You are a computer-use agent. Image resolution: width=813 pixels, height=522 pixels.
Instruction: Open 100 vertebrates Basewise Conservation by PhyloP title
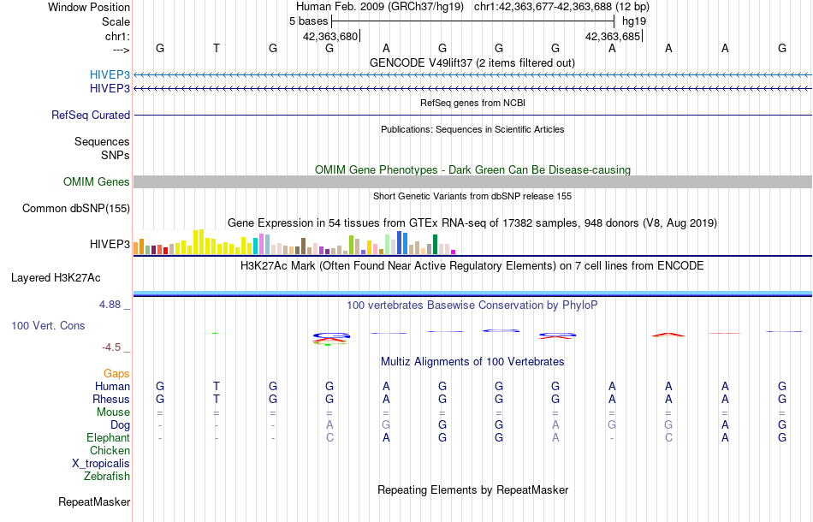(x=472, y=305)
